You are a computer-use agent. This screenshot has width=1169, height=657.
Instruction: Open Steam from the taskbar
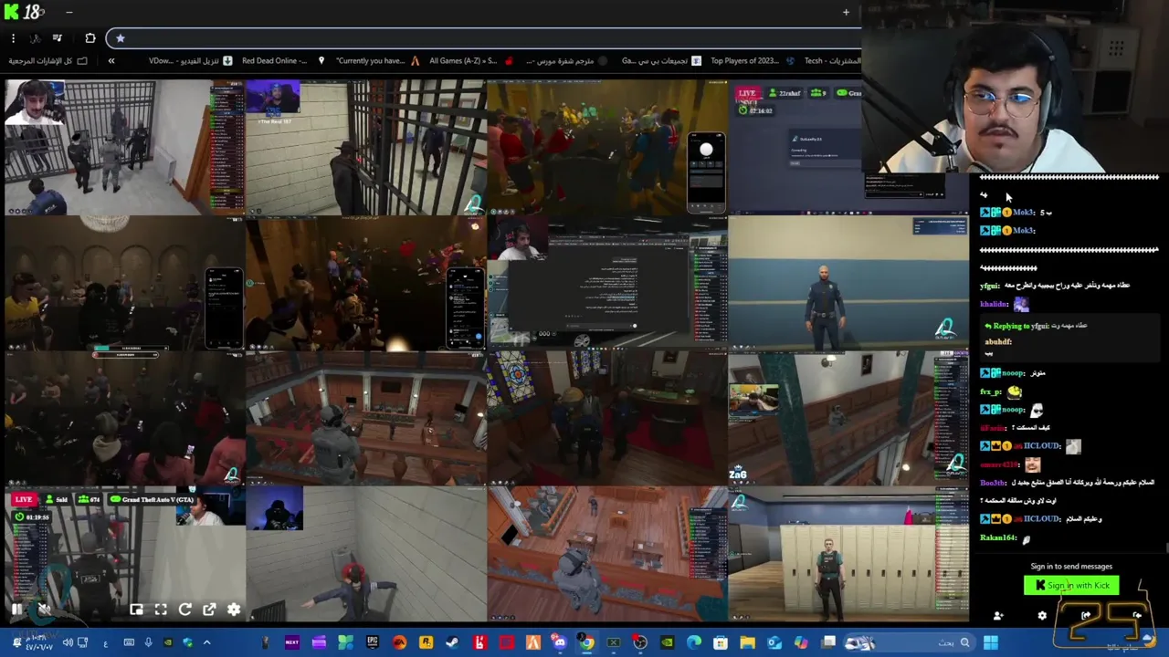(x=452, y=643)
